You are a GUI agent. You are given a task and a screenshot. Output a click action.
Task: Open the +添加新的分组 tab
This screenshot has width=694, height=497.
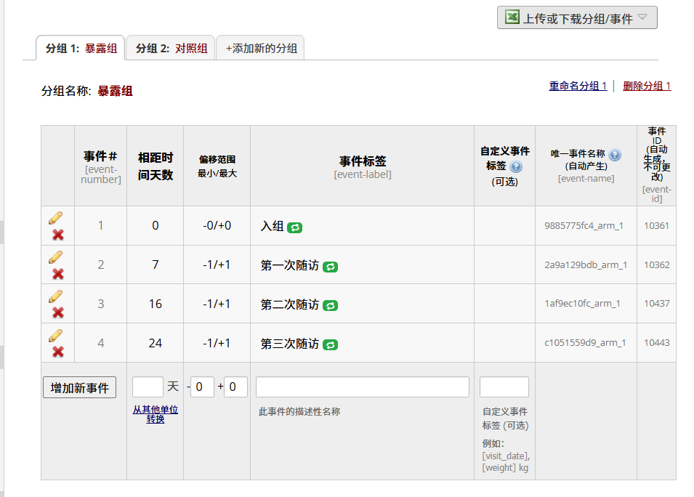click(261, 48)
